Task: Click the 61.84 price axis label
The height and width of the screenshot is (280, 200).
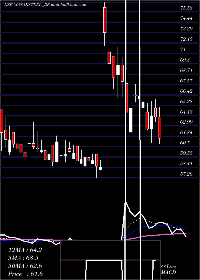Action: [186, 132]
